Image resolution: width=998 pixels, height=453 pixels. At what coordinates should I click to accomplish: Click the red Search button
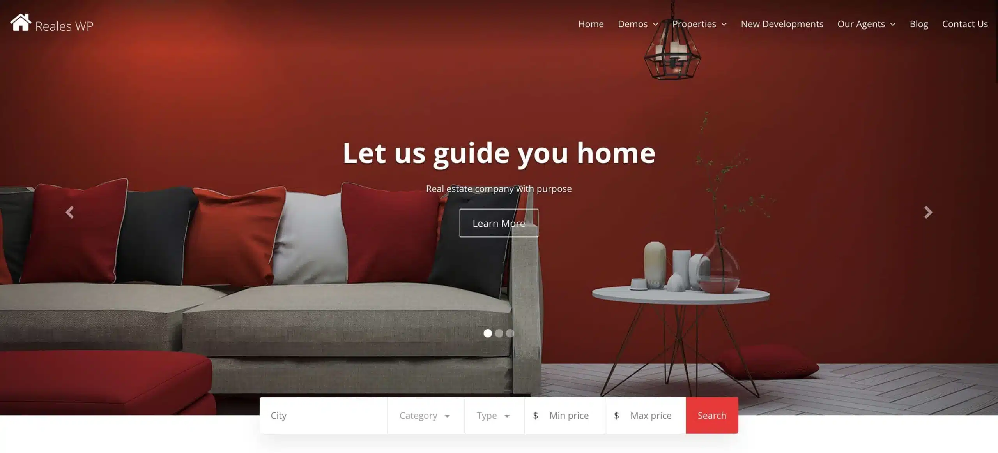pos(711,415)
